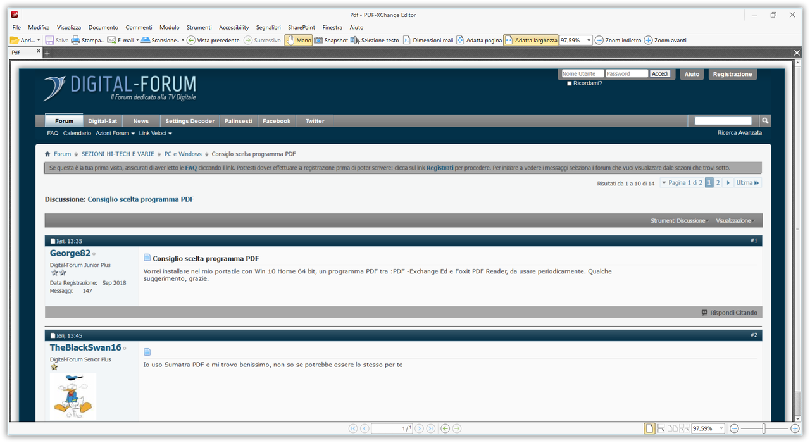Tick the Ricordami checkbox
The height and width of the screenshot is (443, 810).
point(570,83)
